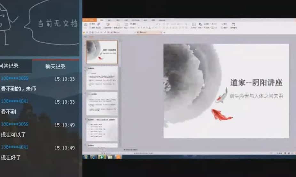Image resolution: width=296 pixels, height=177 pixels.
Task: Click the Paste icon in the ribbon
Action: pyautogui.click(x=85, y=25)
